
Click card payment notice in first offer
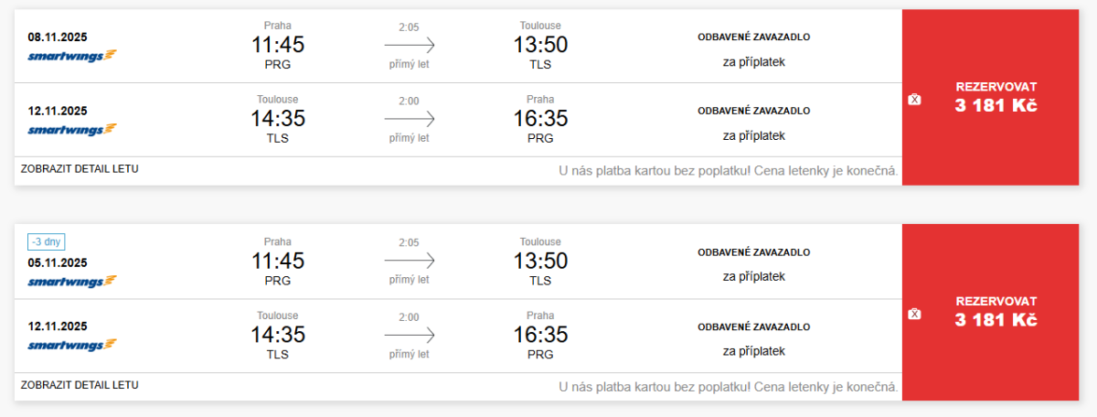(x=729, y=171)
